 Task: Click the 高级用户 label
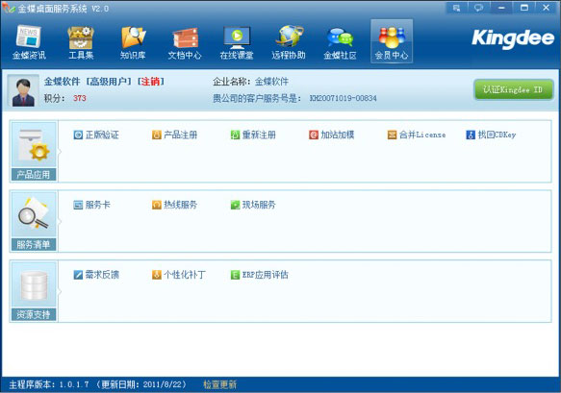pyautogui.click(x=109, y=82)
